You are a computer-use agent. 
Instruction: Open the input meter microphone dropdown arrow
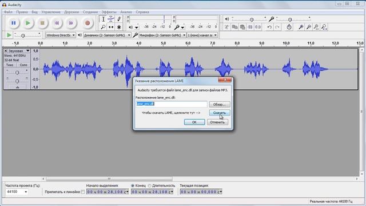[182, 27]
